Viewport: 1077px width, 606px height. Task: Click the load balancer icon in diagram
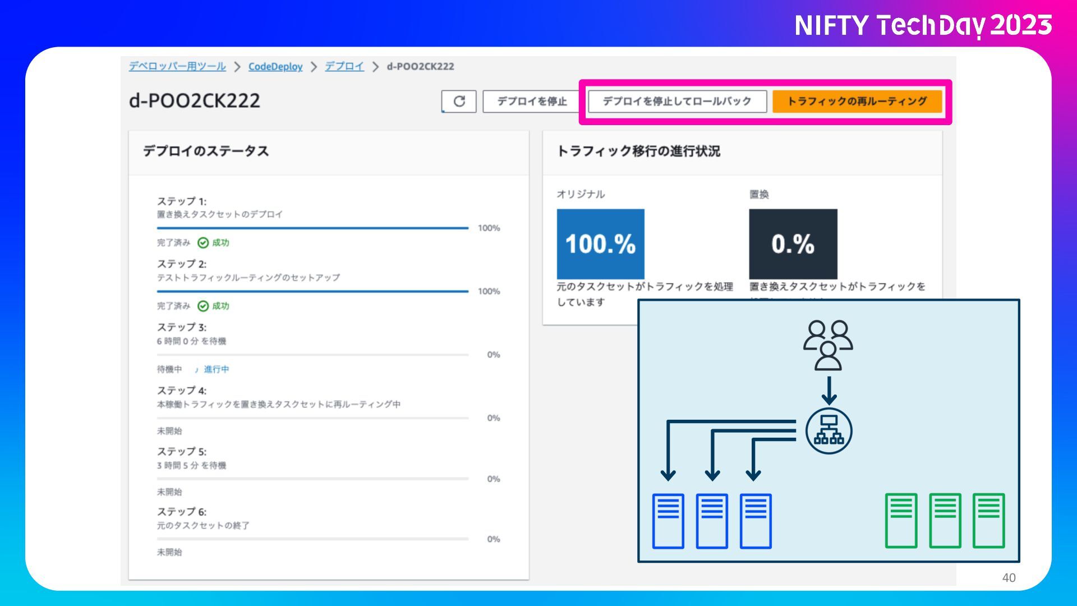pyautogui.click(x=829, y=431)
